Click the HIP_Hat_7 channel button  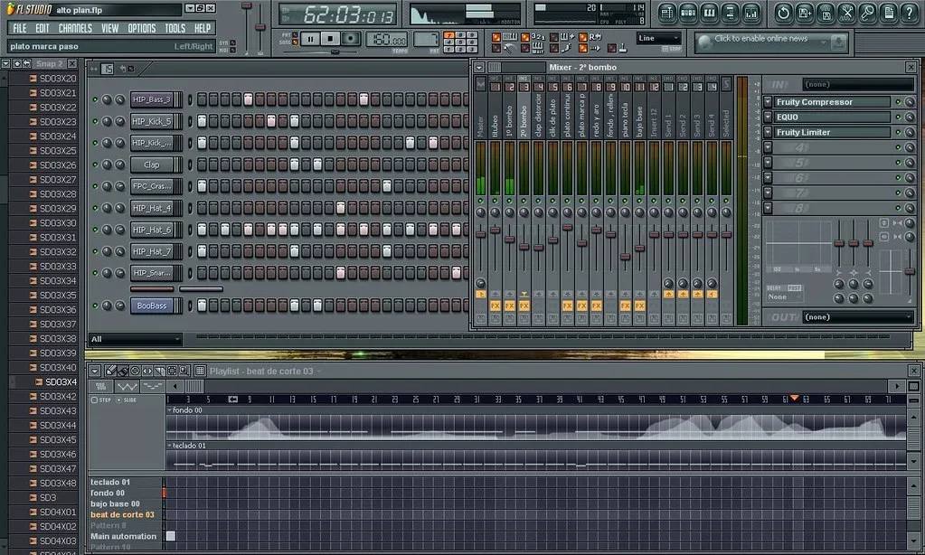tap(152, 251)
